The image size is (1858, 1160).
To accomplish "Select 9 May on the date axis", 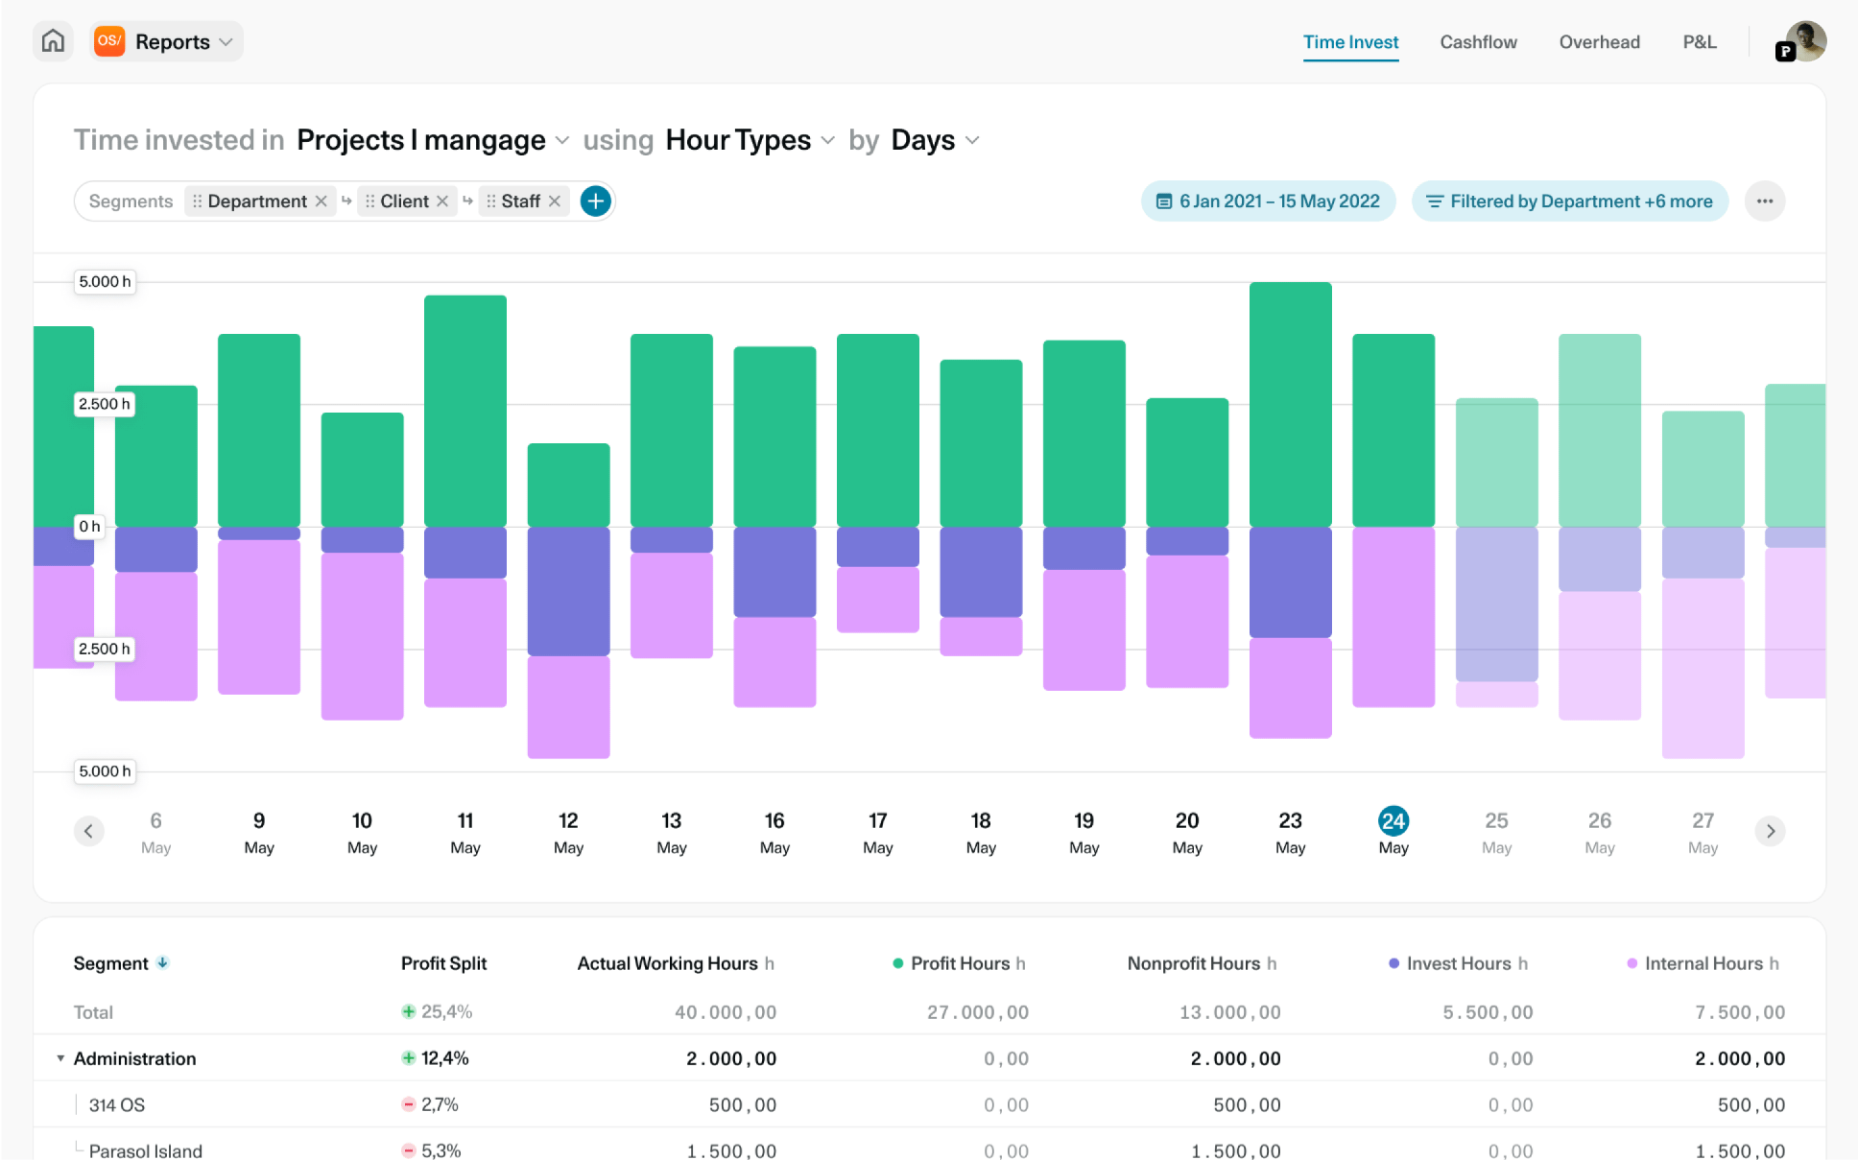I will pos(259,833).
